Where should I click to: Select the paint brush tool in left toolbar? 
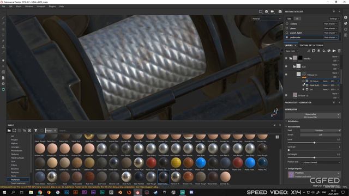point(3,17)
